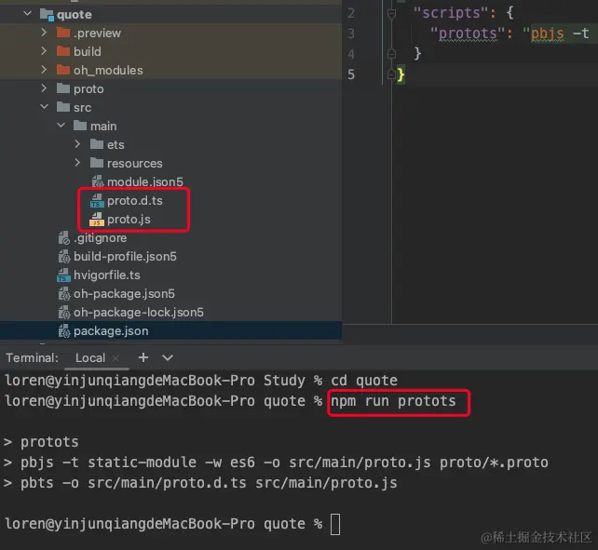Expand the build folder arrow
This screenshot has width=598, height=550.
coord(44,50)
